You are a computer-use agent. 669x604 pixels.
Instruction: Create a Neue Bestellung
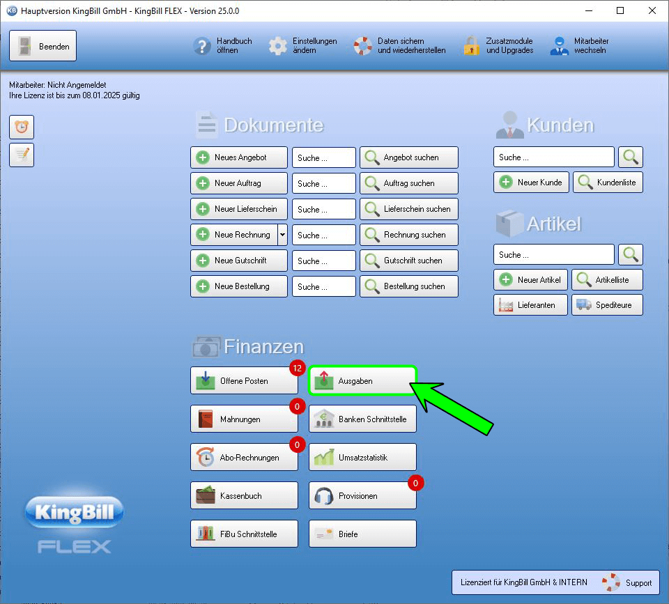point(239,286)
